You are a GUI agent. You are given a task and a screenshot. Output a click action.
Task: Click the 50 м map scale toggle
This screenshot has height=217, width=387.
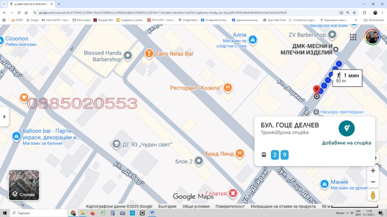click(350, 206)
